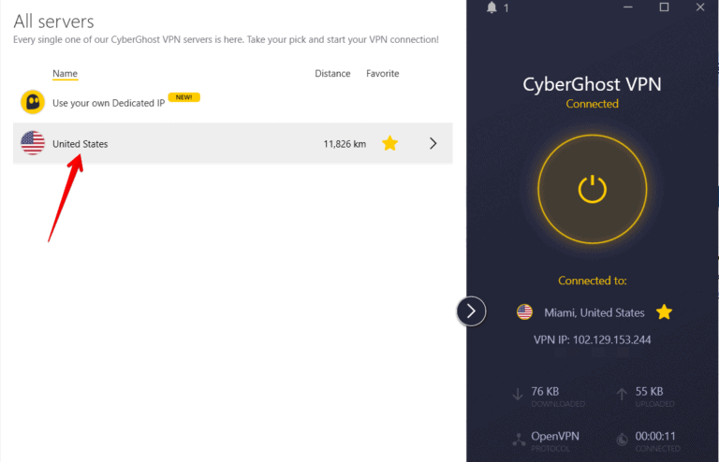The width and height of the screenshot is (719, 462).
Task: Sort servers by Favorite column
Action: pos(382,74)
